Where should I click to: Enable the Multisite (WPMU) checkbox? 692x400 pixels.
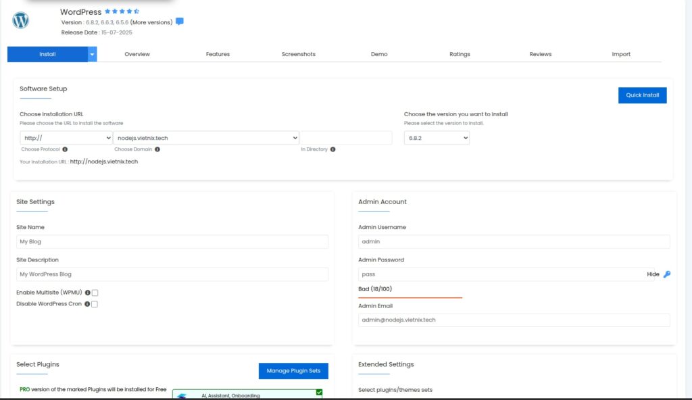point(95,293)
